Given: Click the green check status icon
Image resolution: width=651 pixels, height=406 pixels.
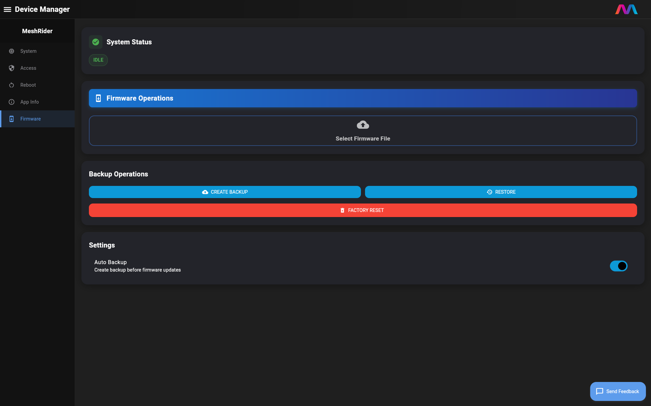Looking at the screenshot, I should tap(96, 42).
